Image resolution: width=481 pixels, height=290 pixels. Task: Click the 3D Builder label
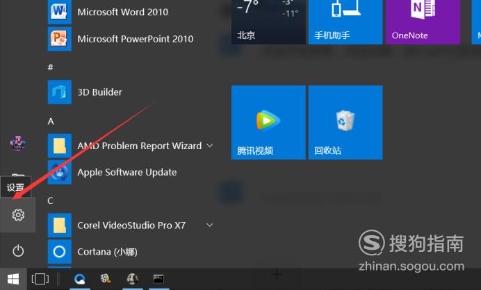click(x=99, y=92)
